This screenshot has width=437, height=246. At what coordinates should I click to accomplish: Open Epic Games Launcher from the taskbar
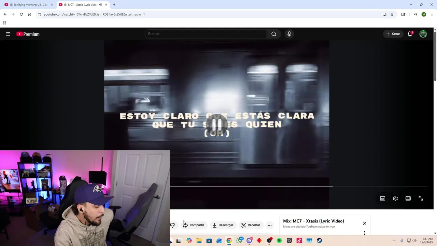289,241
